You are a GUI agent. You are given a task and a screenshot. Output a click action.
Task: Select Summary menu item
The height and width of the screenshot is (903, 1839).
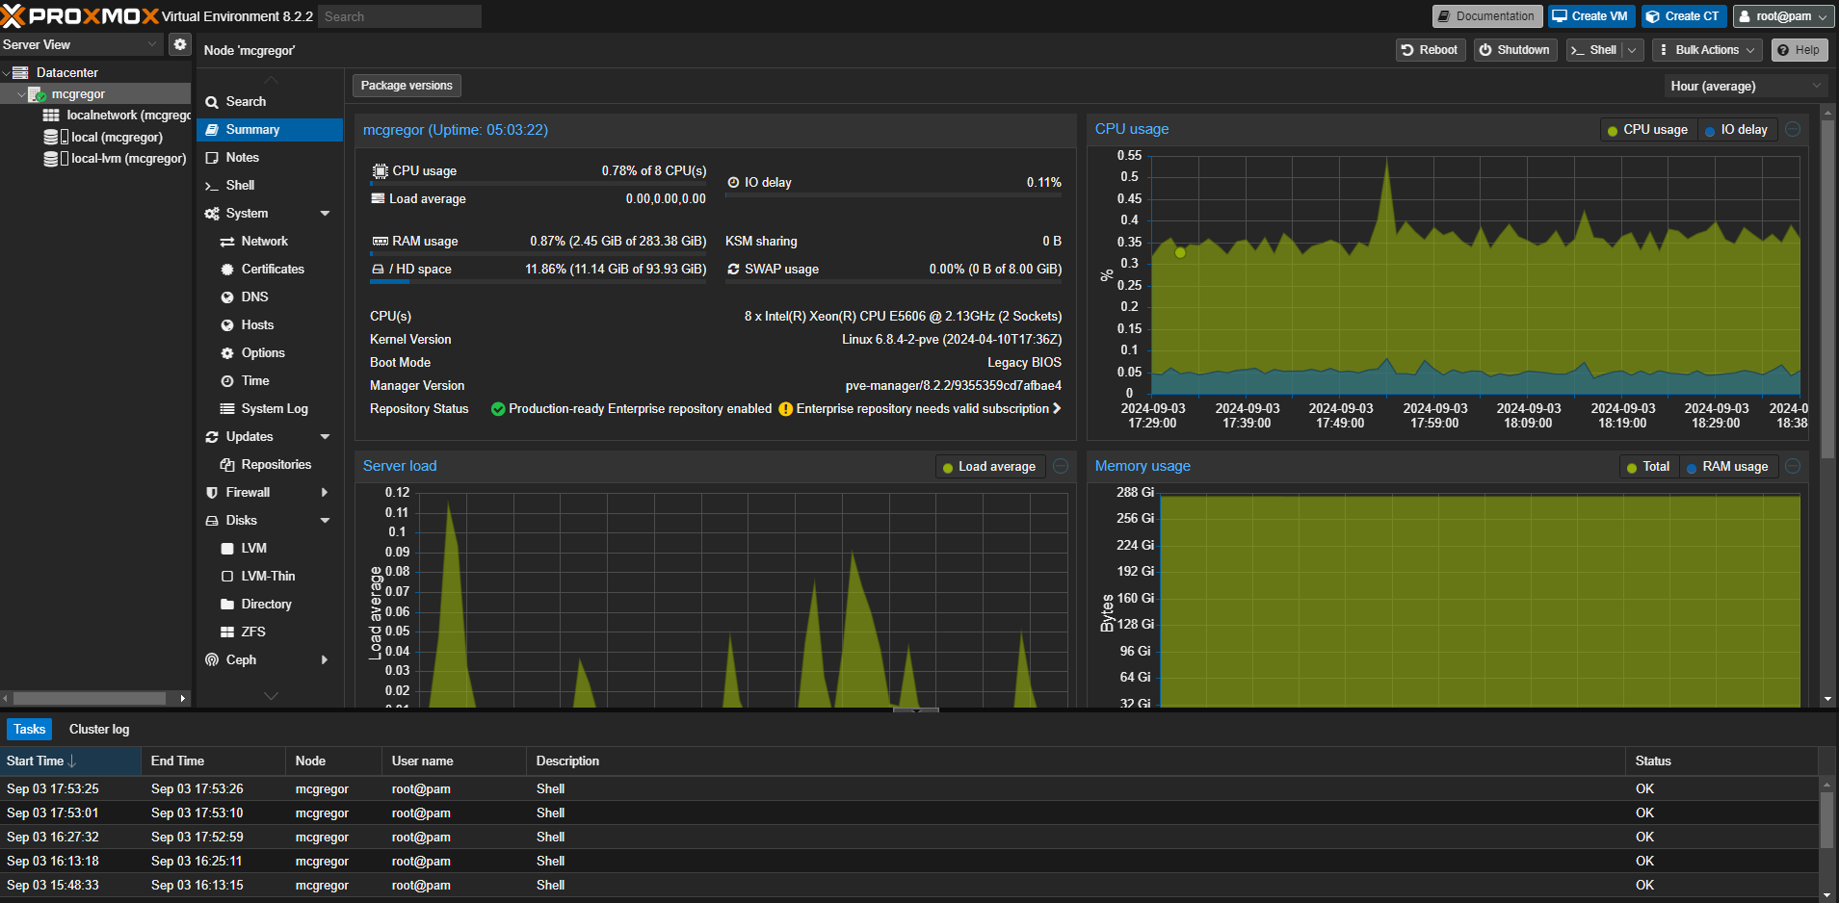[270, 130]
